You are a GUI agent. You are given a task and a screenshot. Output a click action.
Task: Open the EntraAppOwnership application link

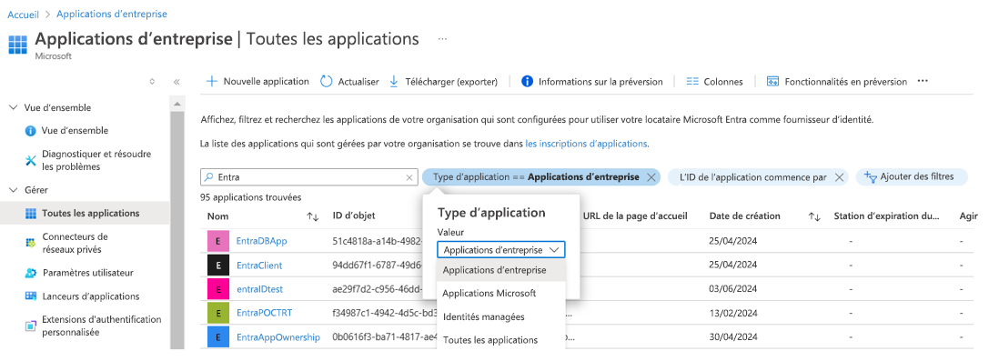(278, 337)
